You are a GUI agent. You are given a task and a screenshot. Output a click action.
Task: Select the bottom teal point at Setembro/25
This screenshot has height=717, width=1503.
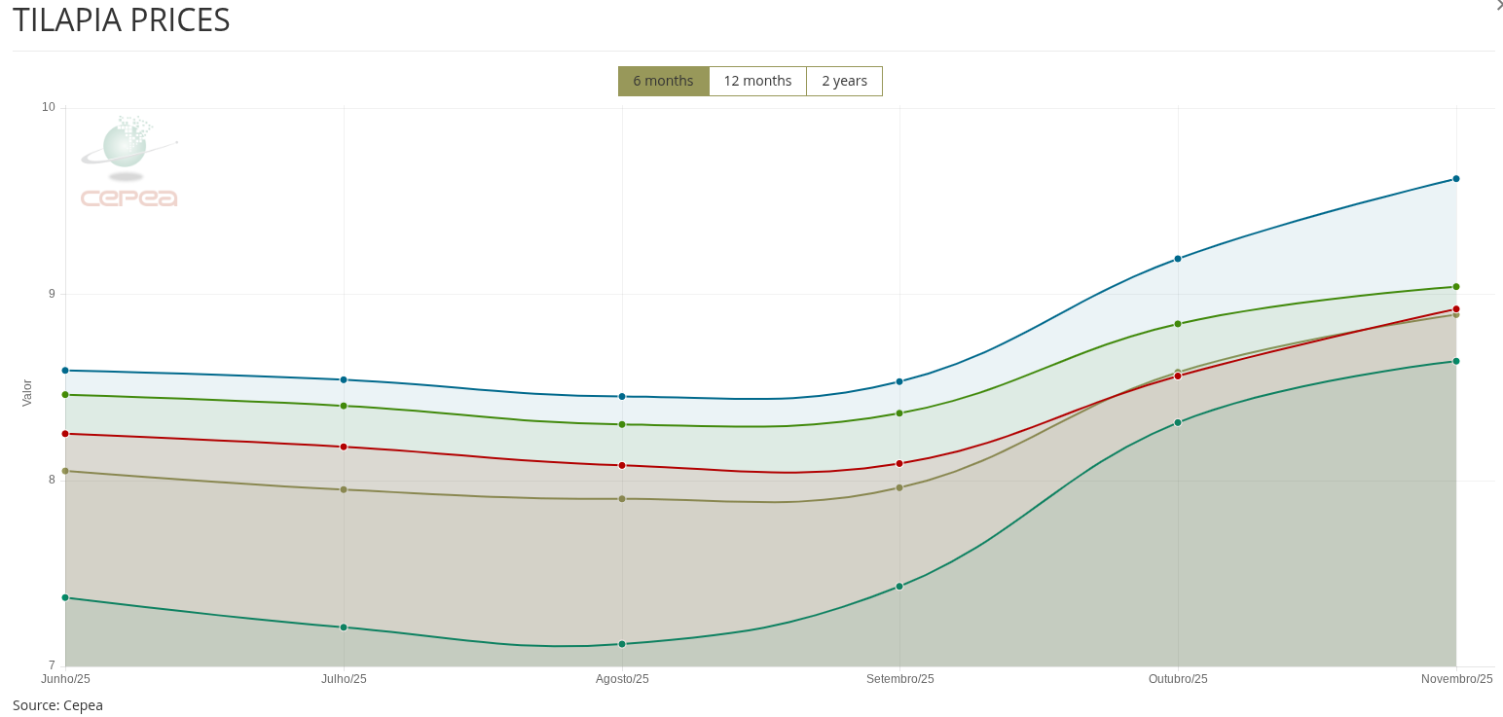coord(899,587)
